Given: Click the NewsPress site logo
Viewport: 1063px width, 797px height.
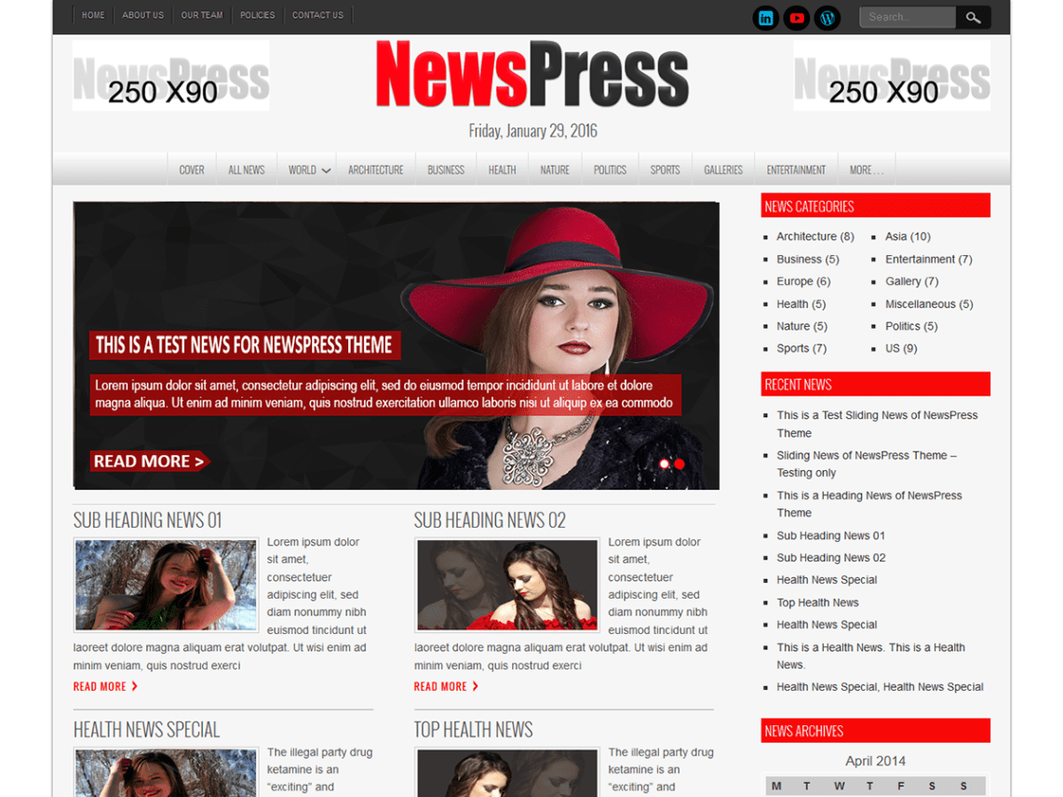Looking at the screenshot, I should click(x=531, y=74).
